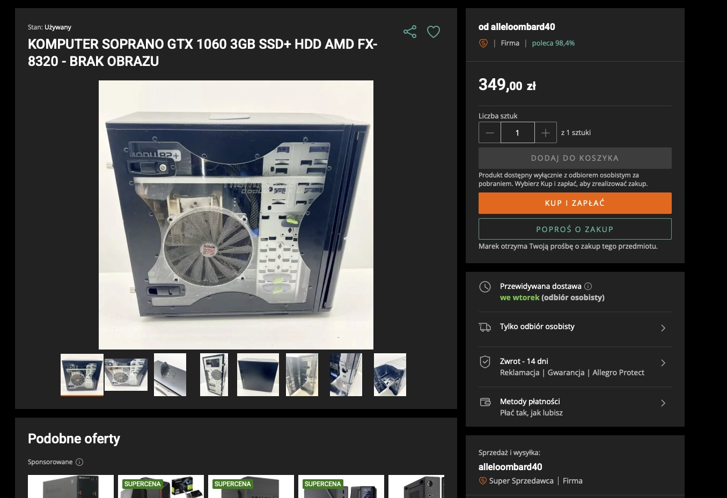
Task: Click the shield icon next to Zwrot - 14 dni
Action: [x=485, y=362]
